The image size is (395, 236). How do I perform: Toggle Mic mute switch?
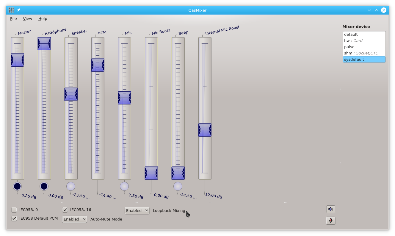124,186
